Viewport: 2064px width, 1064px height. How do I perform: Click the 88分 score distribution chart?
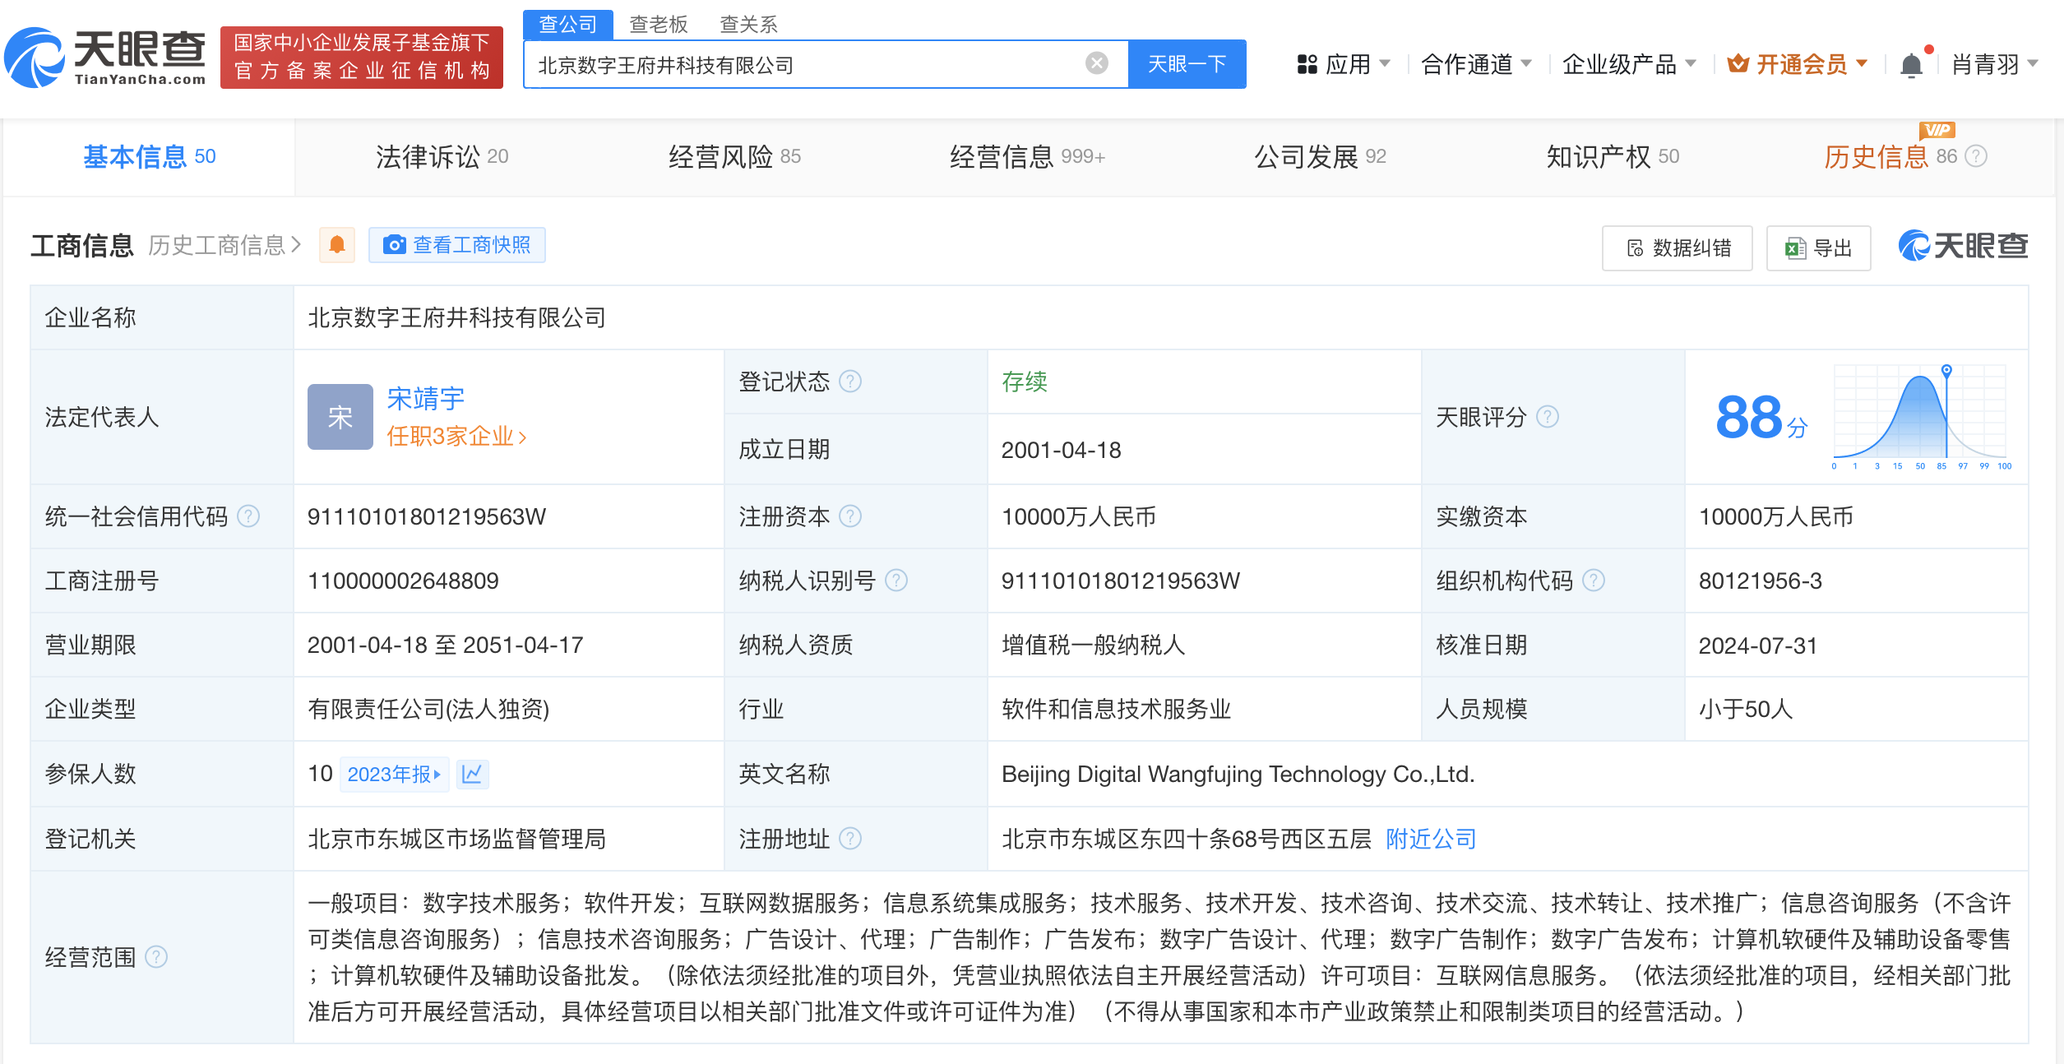tap(1921, 417)
